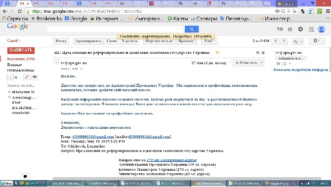This screenshot has height=187, width=331.
Task: Open 'Ярлыки' labels dropdown
Action: [187, 41]
